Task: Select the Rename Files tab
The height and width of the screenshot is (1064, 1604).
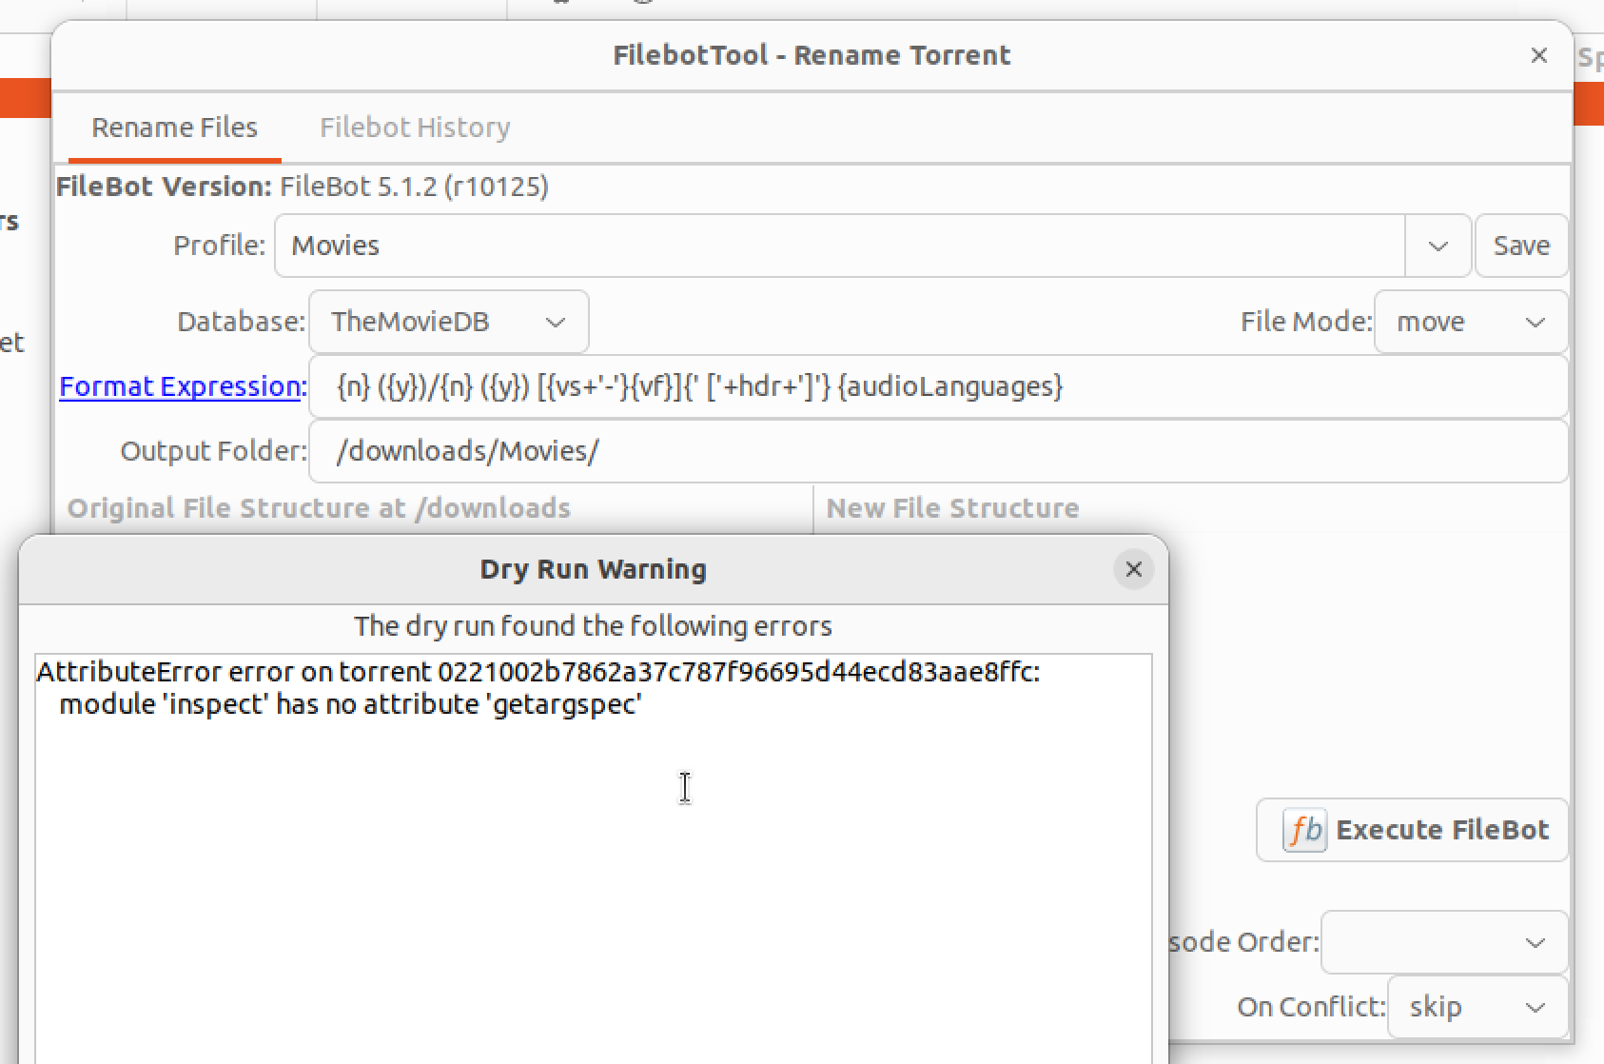Action: 174,127
